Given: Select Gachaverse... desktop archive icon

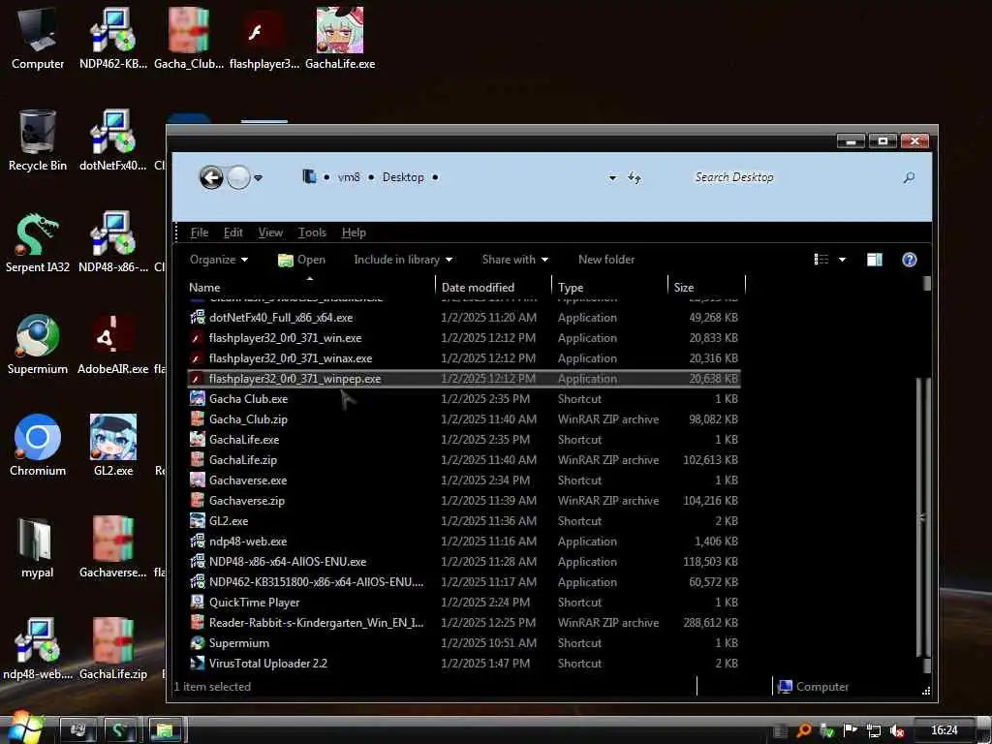Looking at the screenshot, I should pos(113,548).
